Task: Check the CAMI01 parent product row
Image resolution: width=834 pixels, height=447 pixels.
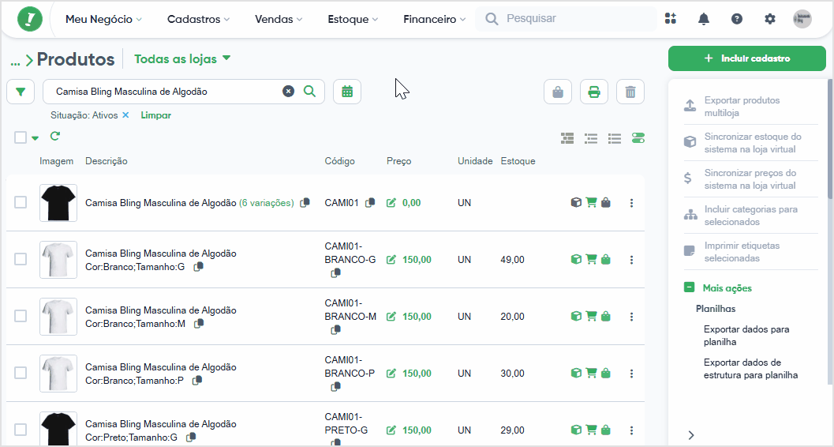Action: point(21,202)
